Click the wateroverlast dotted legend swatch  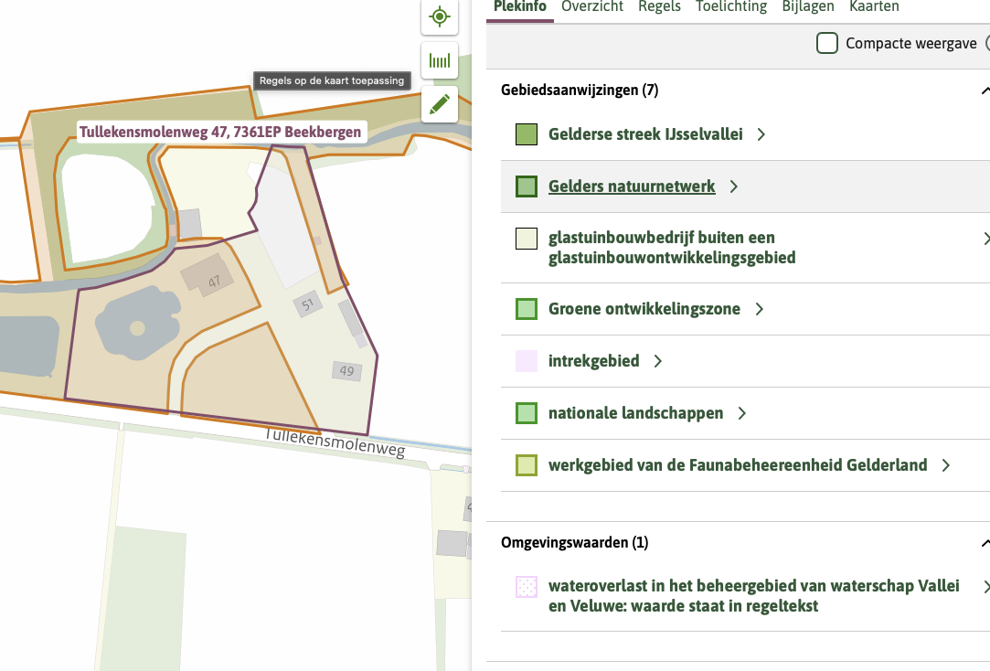[x=527, y=587]
